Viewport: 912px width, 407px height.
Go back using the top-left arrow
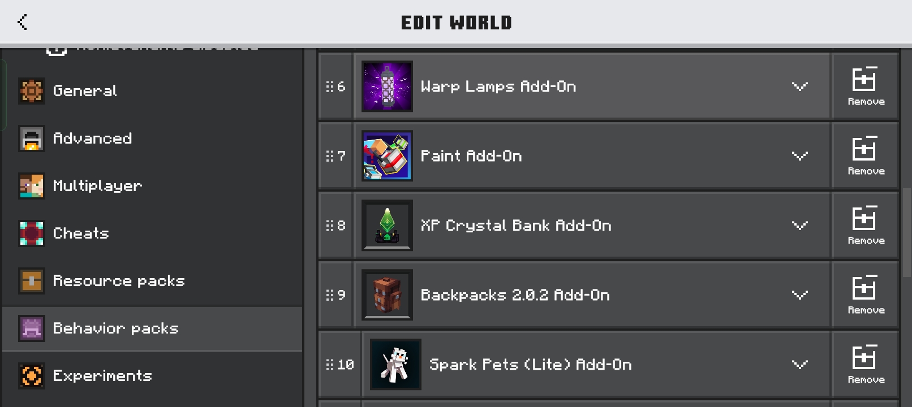[x=23, y=22]
